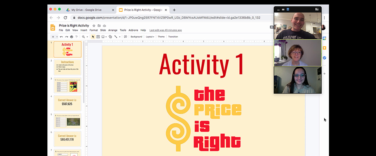The image size is (376, 156).
Task: Click the zoom magnifier tool
Action: pyautogui.click(x=83, y=37)
